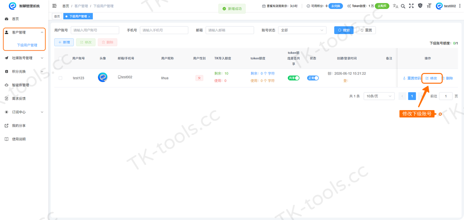Click the 邮箱 input field
Screen dimensions: 464x220
click(230, 30)
